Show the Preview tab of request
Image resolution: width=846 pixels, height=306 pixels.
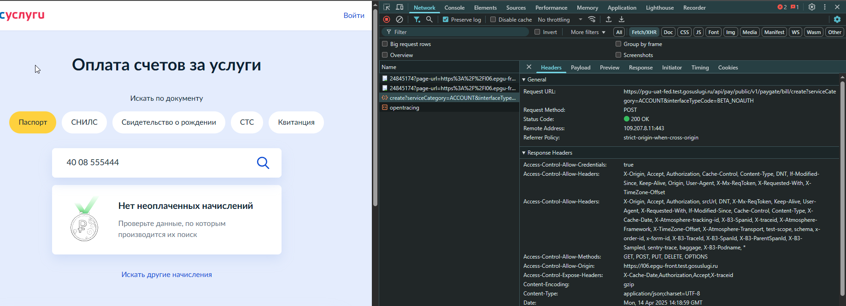tap(609, 67)
